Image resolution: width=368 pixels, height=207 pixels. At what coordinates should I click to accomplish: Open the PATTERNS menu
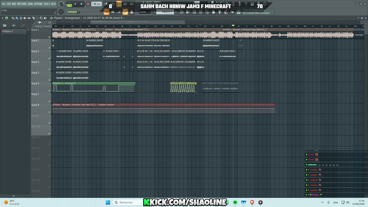22,4
